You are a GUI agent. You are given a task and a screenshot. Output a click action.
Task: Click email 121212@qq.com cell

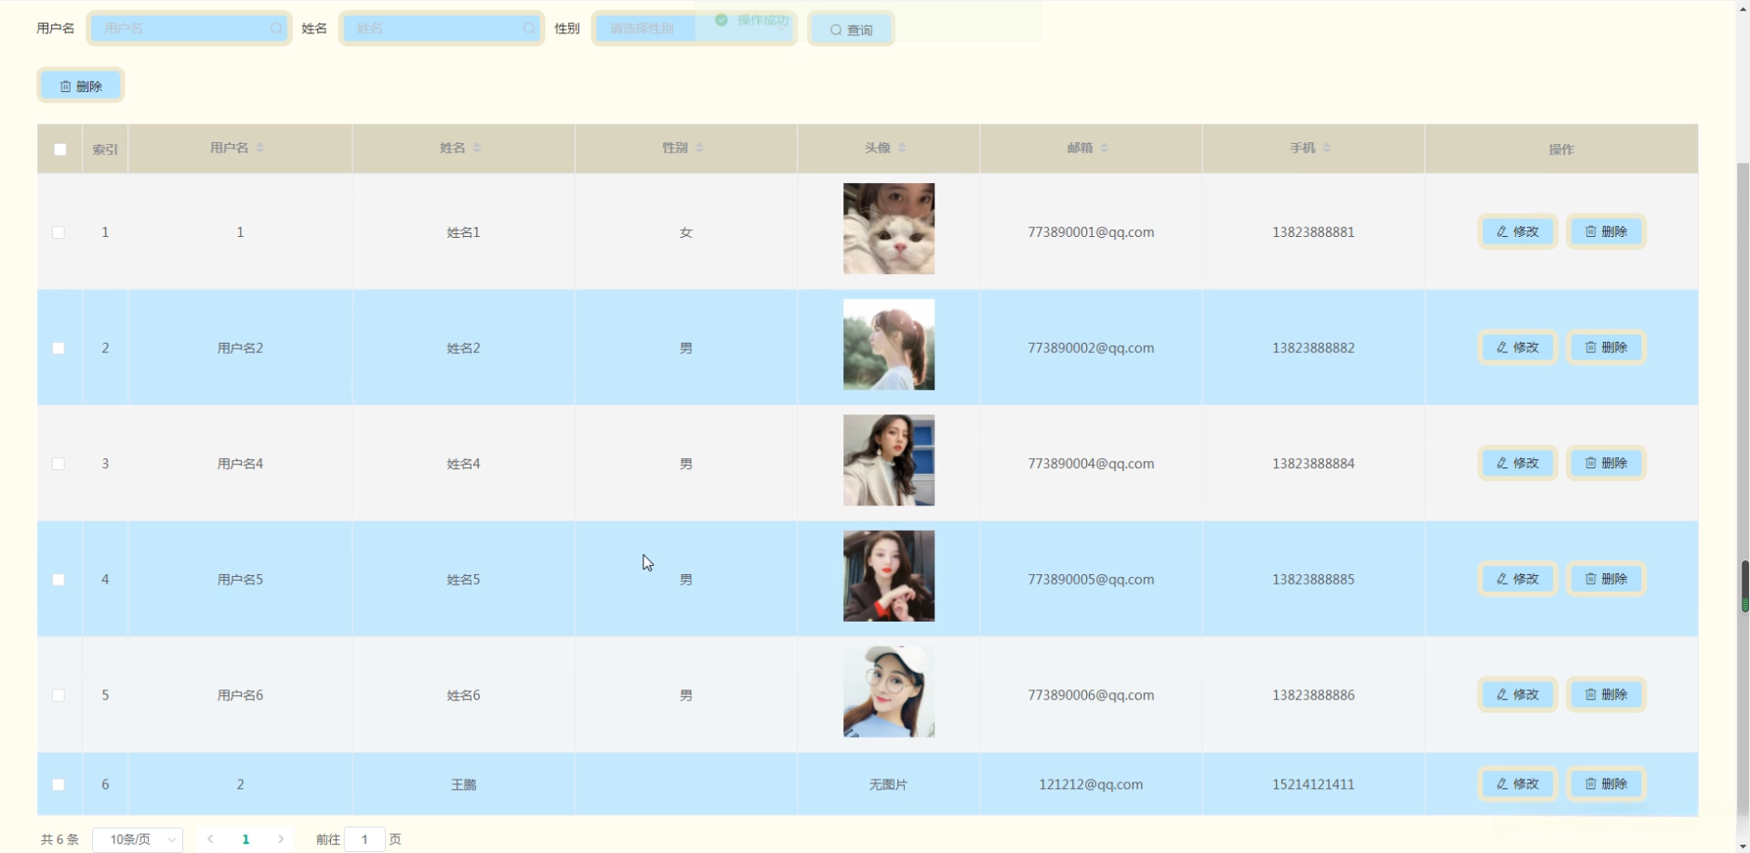1091,785
